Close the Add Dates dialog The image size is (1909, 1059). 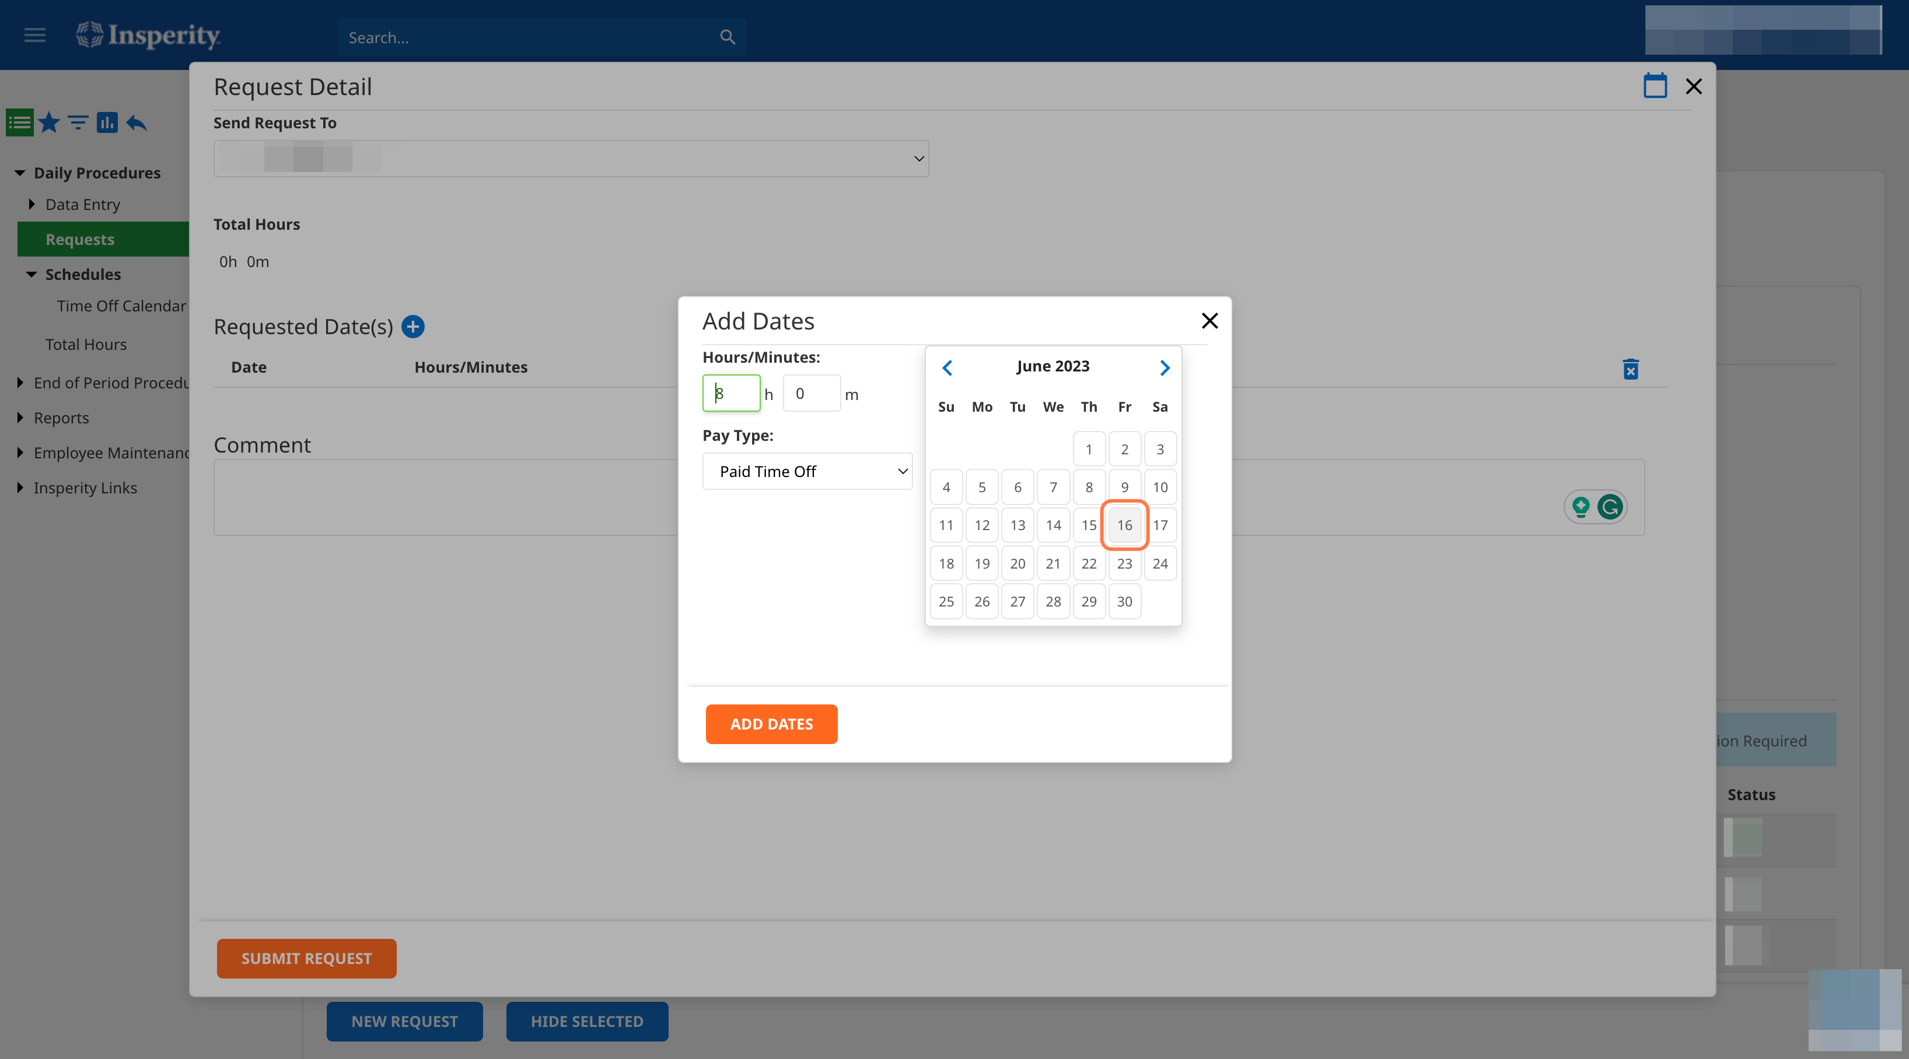(x=1209, y=321)
